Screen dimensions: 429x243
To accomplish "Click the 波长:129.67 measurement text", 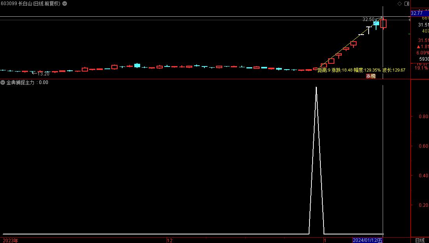I will 394,70.
